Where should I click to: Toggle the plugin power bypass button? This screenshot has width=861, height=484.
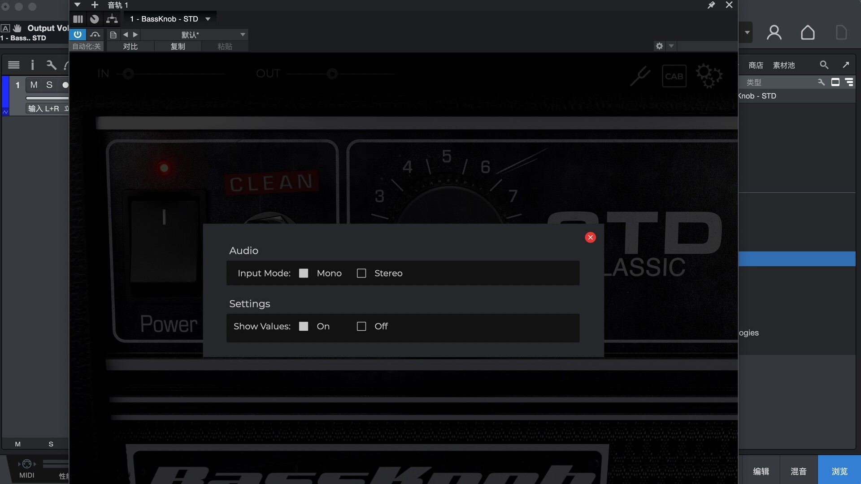point(78,35)
